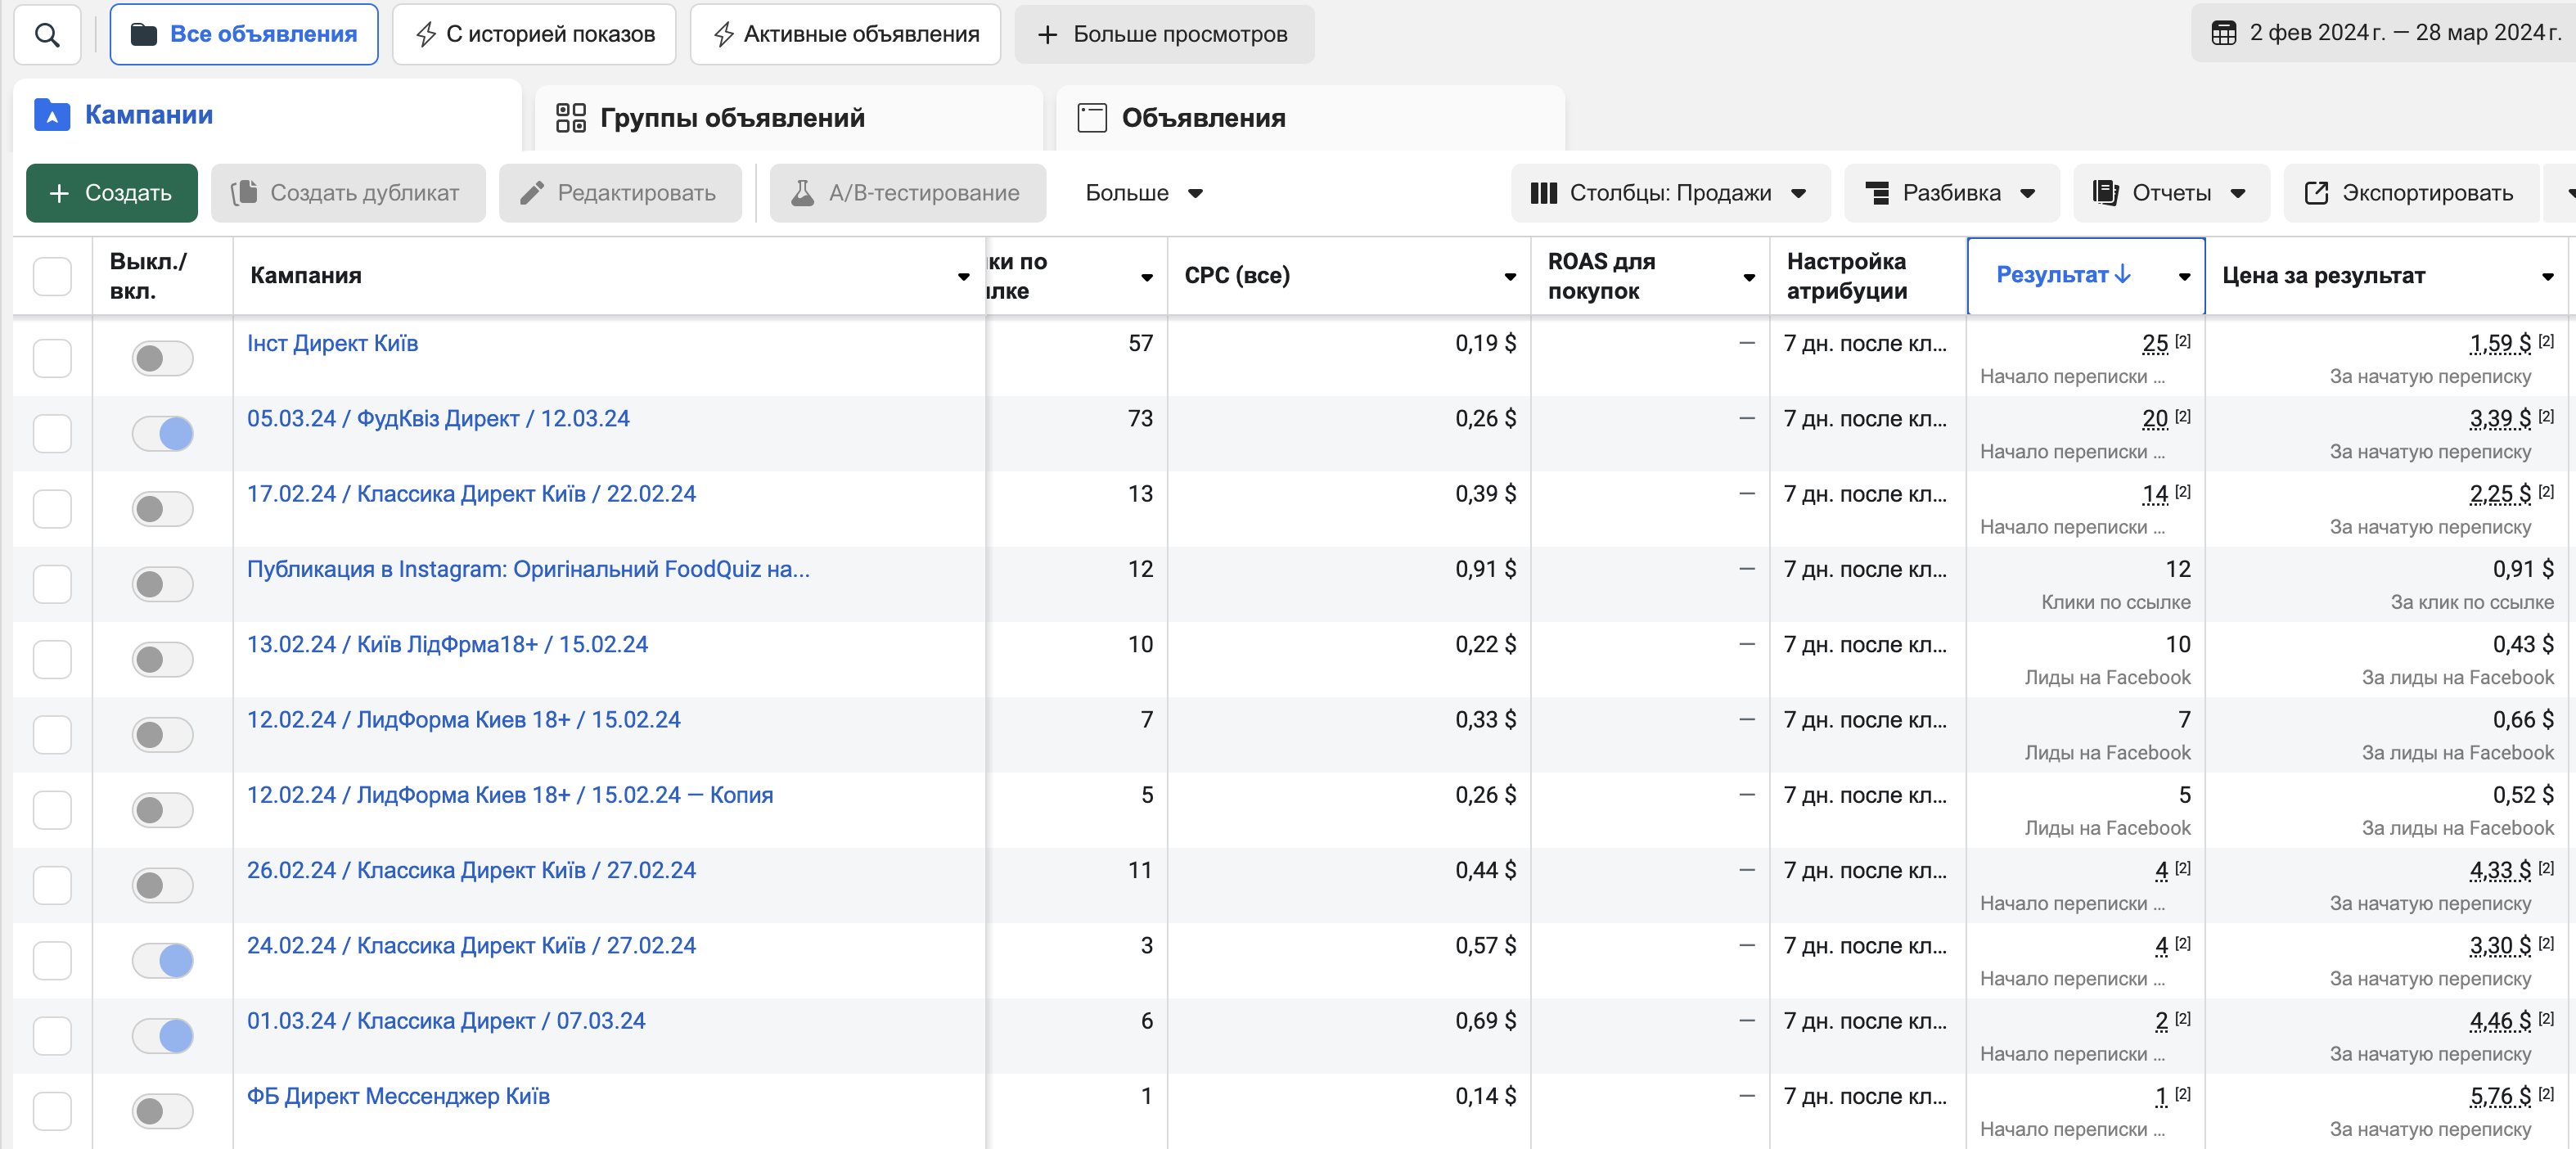Open campaign 12.02.24 ЛидФорма Киев 18+ — Копия
Viewport: 2576px width, 1149px height.
click(x=510, y=795)
